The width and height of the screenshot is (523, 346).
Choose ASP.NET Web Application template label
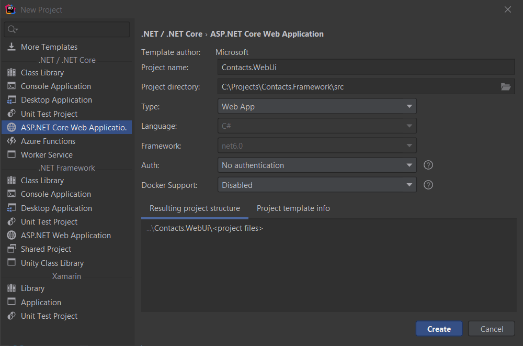[66, 236]
